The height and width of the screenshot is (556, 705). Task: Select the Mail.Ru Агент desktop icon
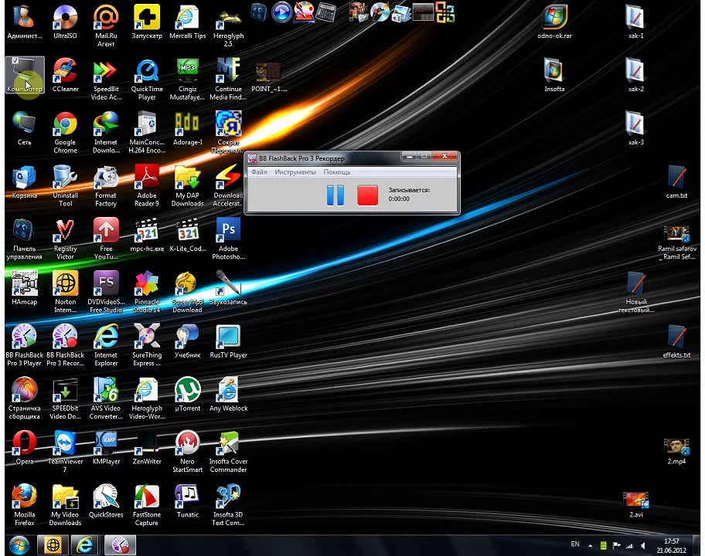(106, 26)
